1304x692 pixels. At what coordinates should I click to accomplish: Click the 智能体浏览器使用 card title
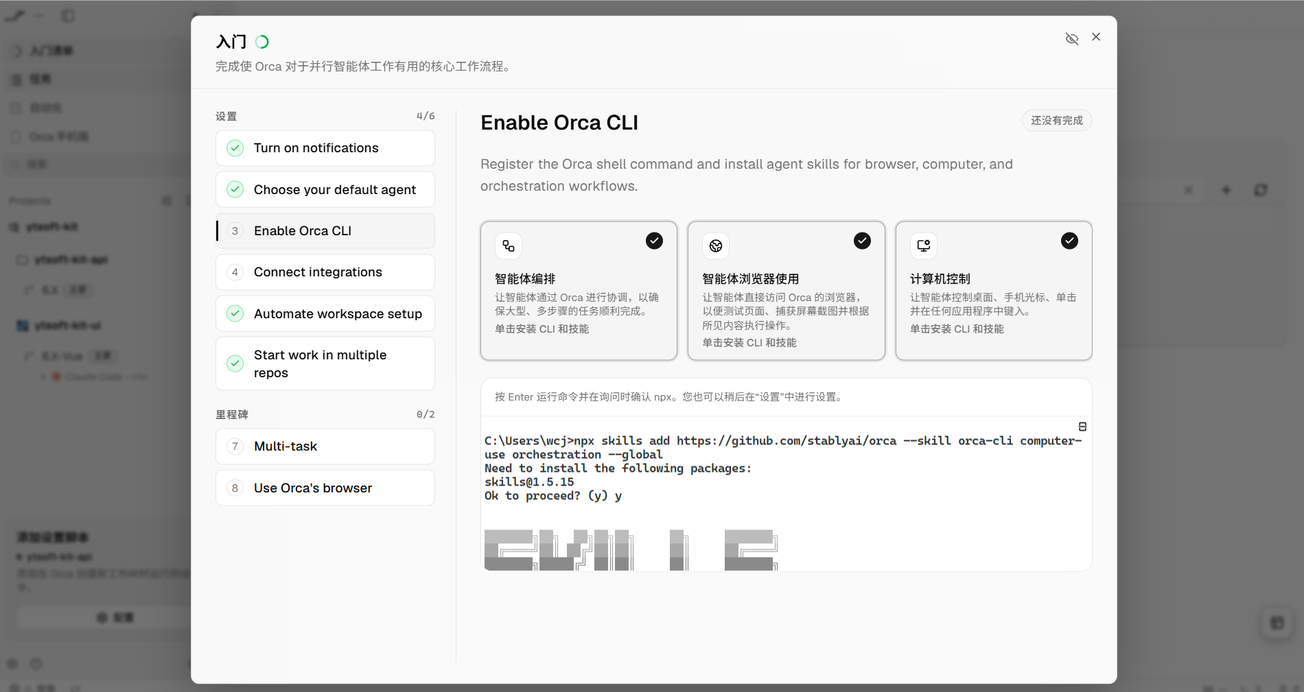point(751,279)
